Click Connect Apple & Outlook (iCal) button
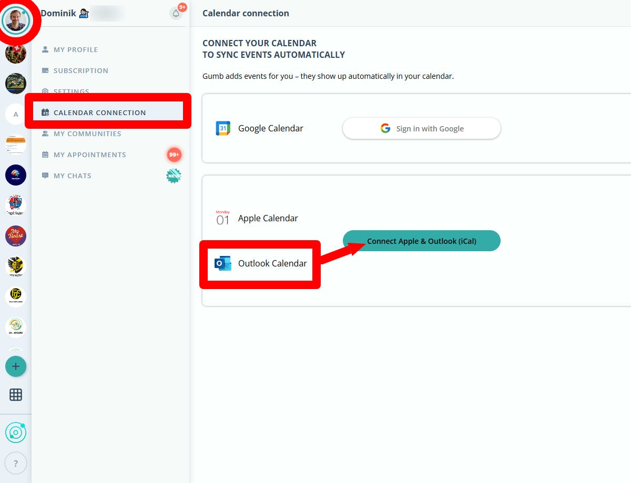This screenshot has width=631, height=483. click(422, 241)
